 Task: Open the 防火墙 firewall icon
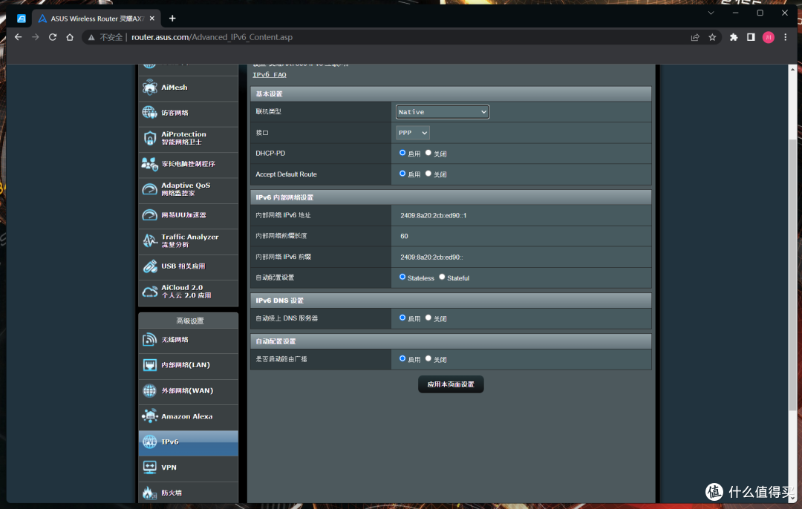click(149, 493)
